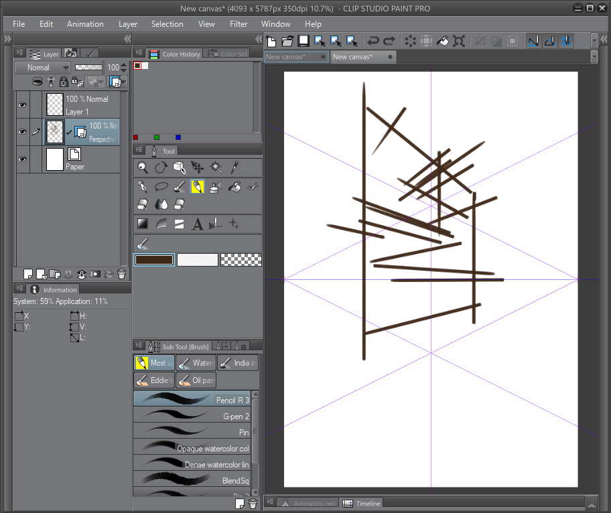Pick the Eyedropper tool
Viewport: 611px width, 513px height.
click(x=234, y=167)
